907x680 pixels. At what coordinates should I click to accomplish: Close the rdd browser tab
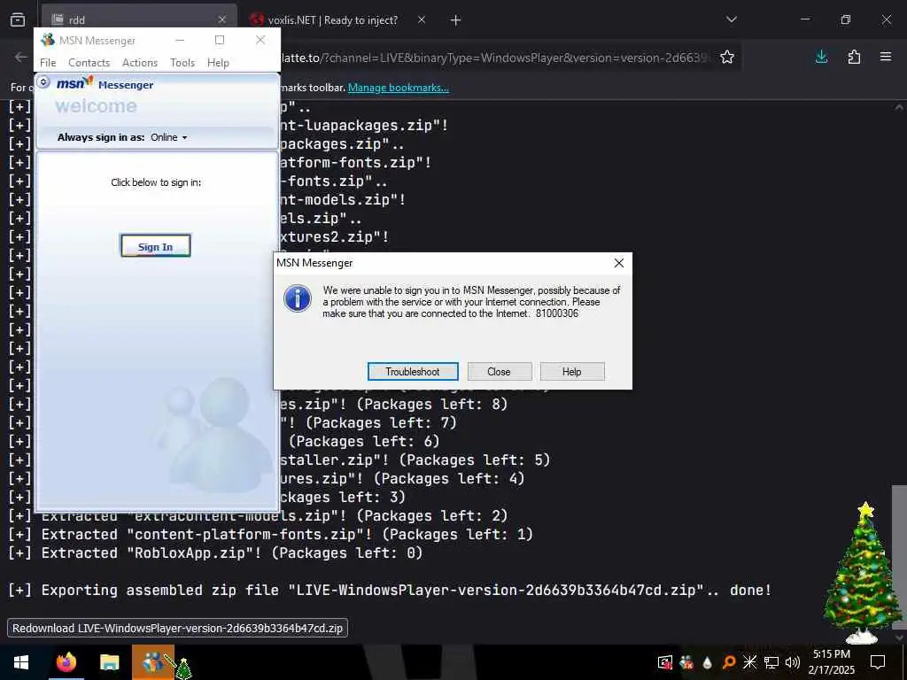point(222,19)
